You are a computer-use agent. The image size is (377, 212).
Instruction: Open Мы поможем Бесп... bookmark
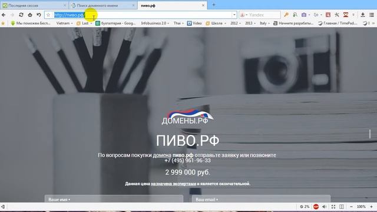click(x=31, y=24)
